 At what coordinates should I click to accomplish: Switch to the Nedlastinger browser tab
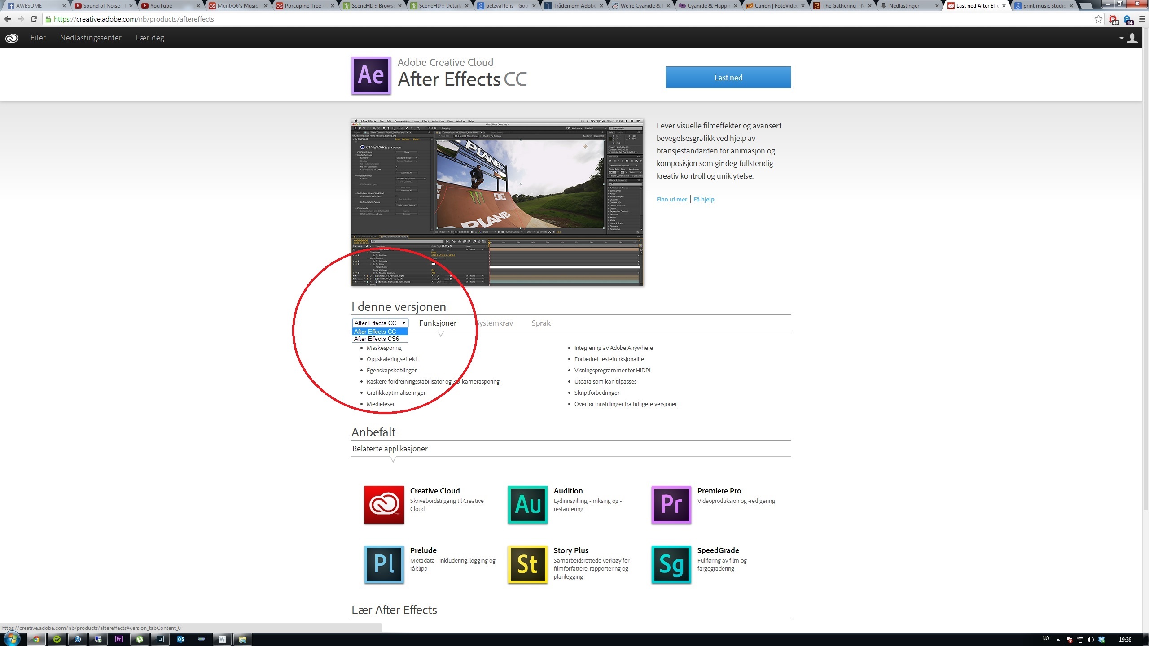tap(909, 6)
